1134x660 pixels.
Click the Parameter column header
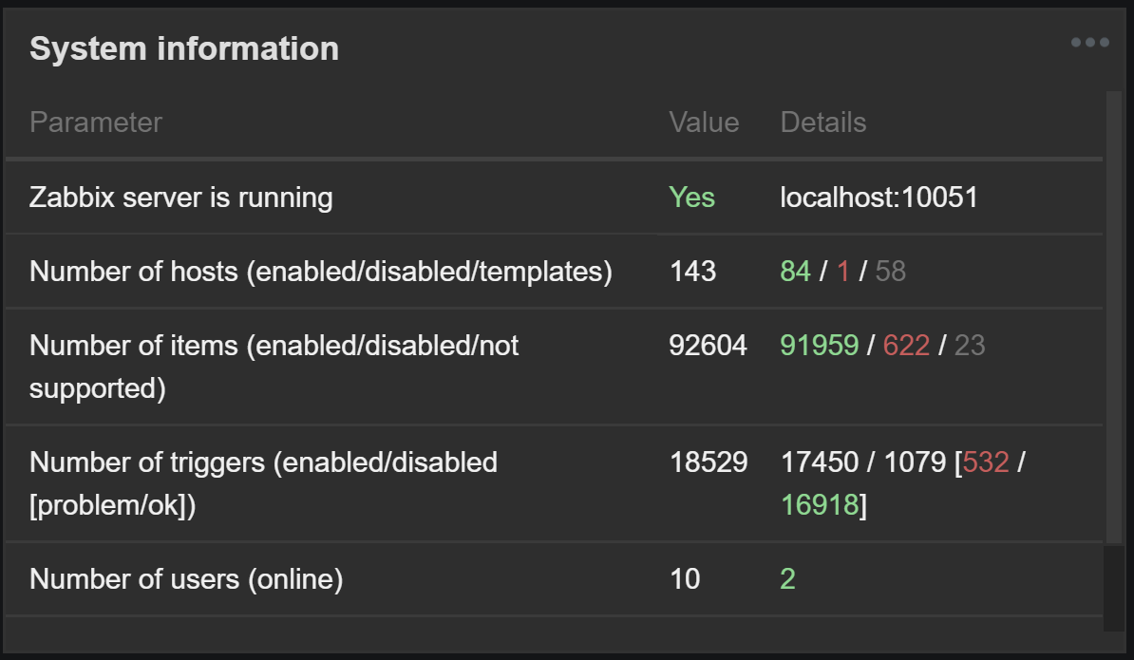pos(96,123)
